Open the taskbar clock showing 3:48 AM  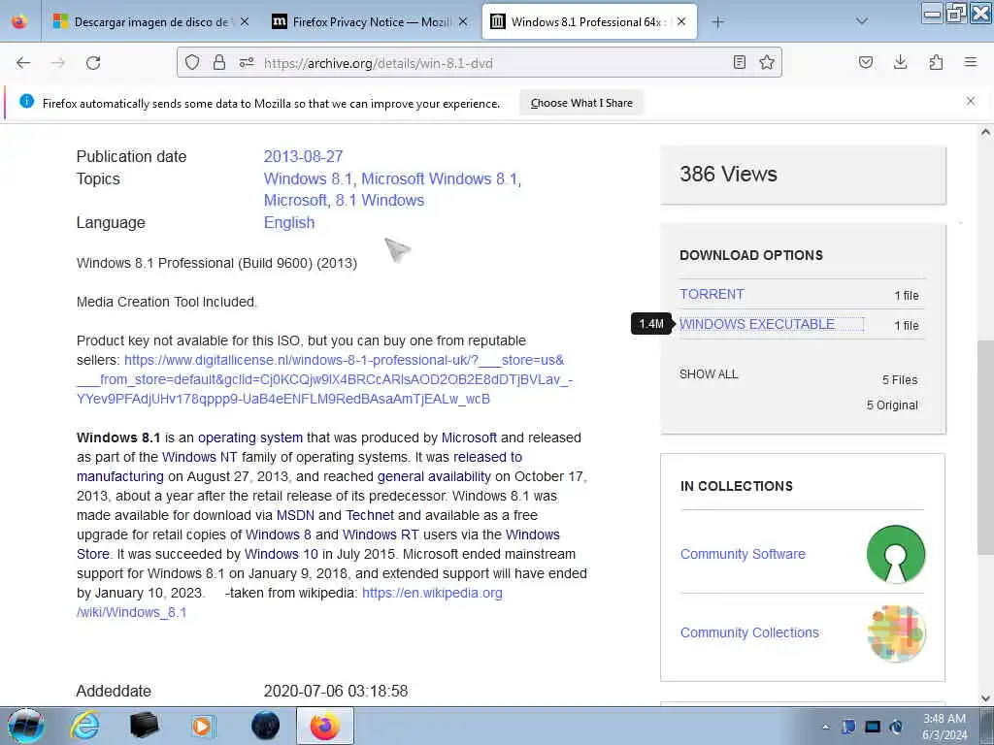coord(944,727)
